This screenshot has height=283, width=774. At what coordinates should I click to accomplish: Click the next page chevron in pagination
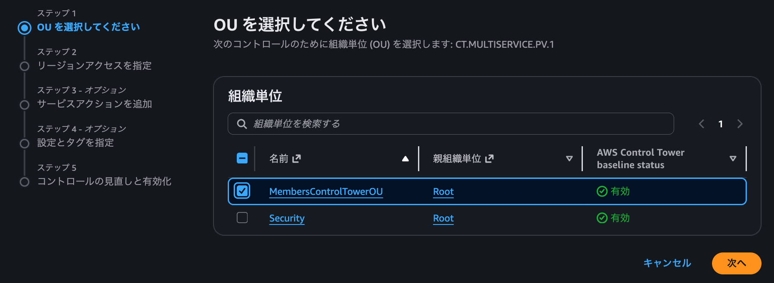[x=740, y=124]
